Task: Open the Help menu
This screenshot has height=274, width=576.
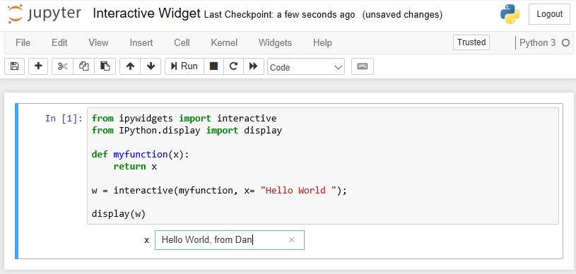Action: 322,43
